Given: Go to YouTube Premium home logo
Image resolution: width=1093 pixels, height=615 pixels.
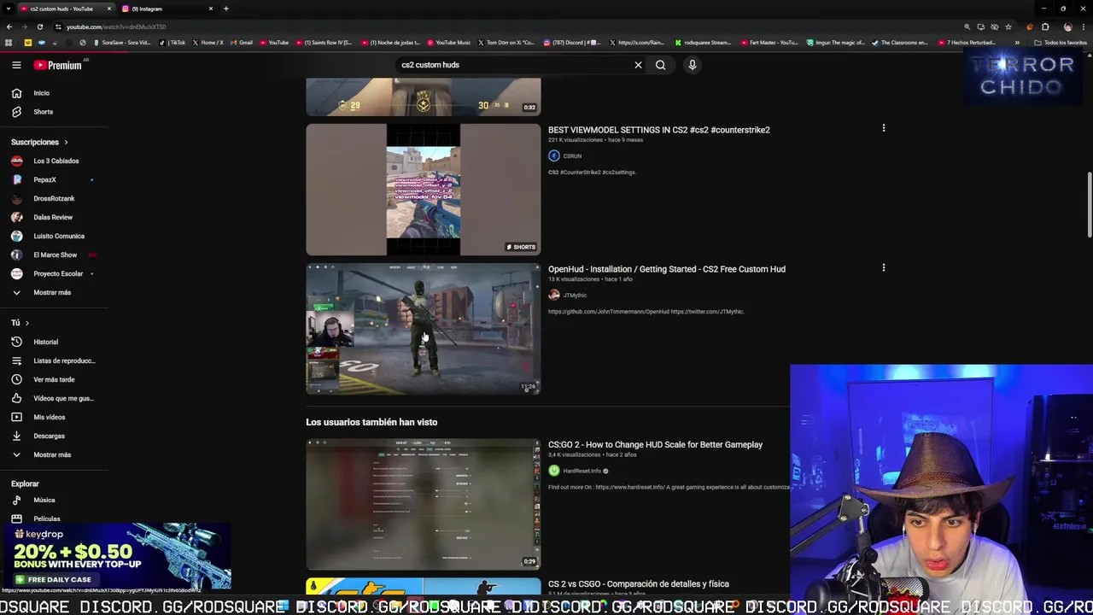Looking at the screenshot, I should point(58,65).
